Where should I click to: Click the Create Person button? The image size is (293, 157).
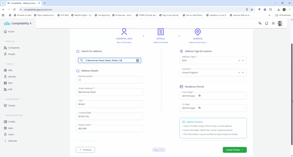234,150
